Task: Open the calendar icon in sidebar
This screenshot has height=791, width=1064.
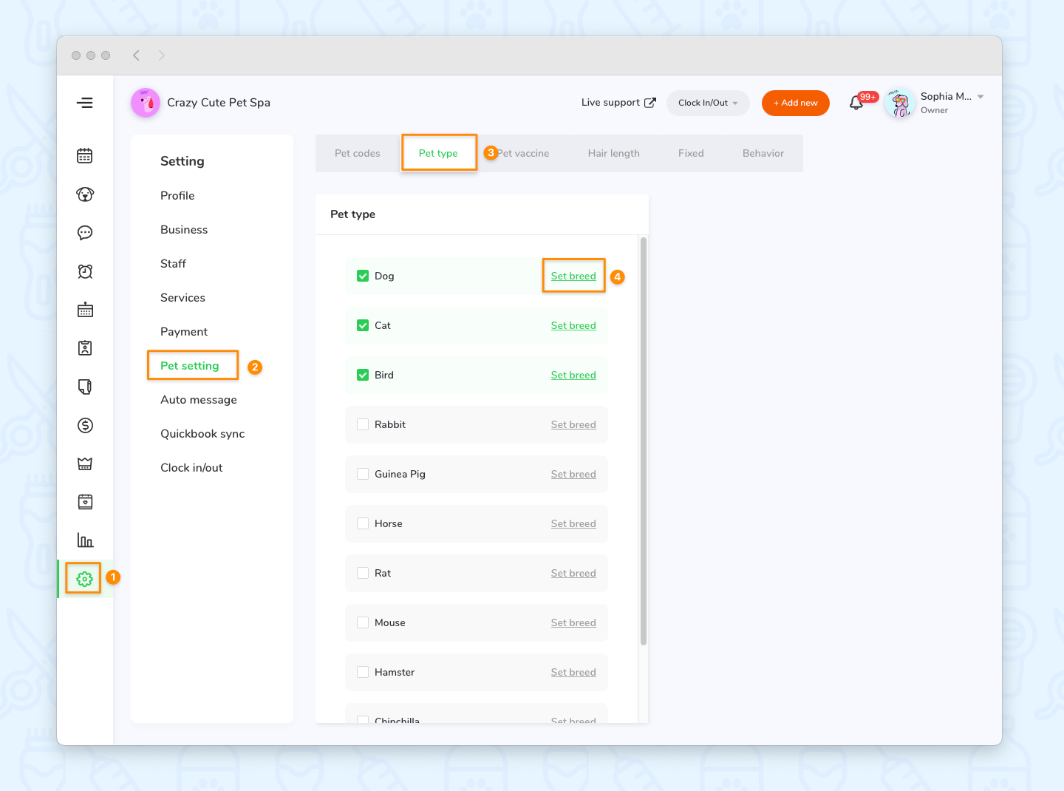Action: coord(85,156)
